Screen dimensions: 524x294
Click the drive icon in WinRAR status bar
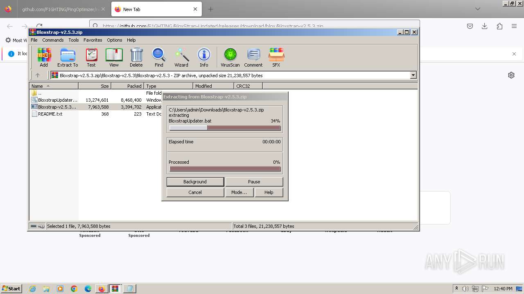(x=34, y=226)
